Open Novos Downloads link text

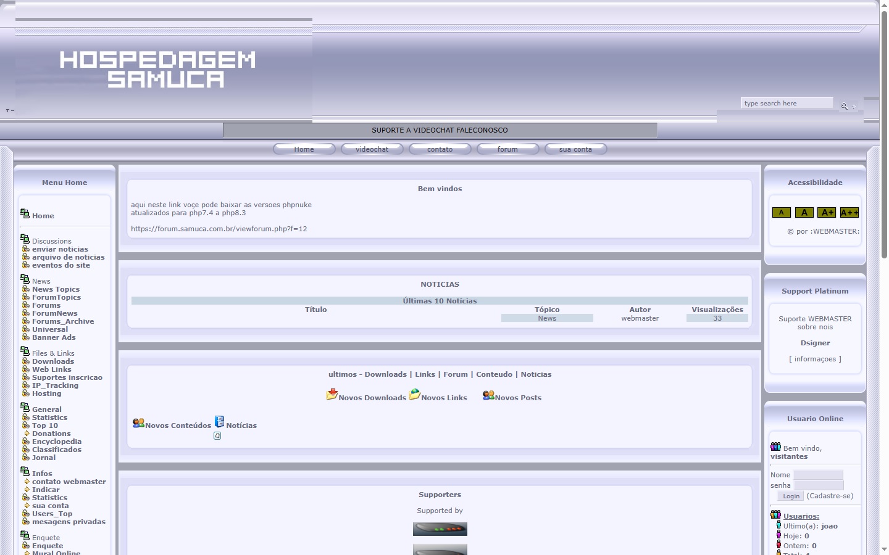pos(372,398)
